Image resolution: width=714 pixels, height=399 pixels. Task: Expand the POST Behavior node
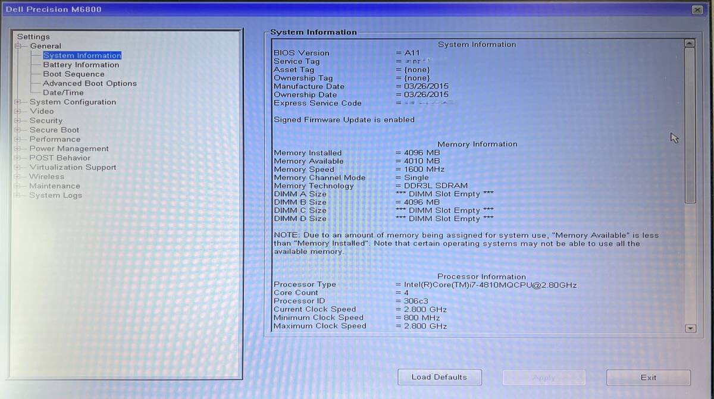(18, 158)
